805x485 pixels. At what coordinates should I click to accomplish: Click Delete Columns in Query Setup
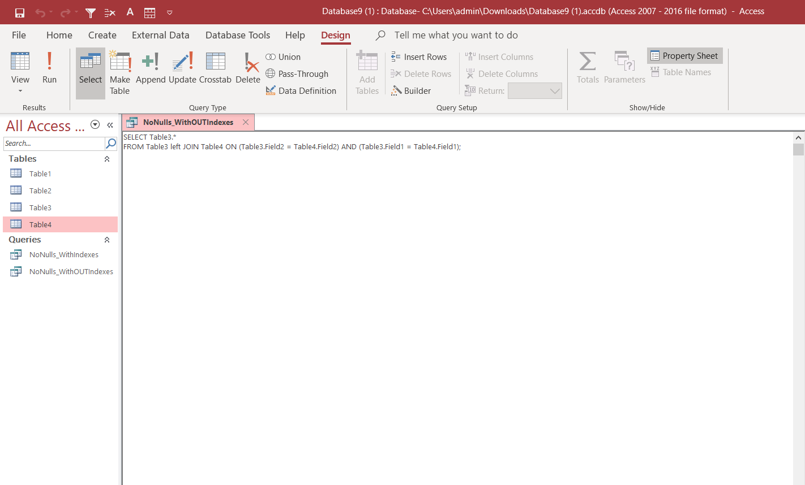pos(502,74)
